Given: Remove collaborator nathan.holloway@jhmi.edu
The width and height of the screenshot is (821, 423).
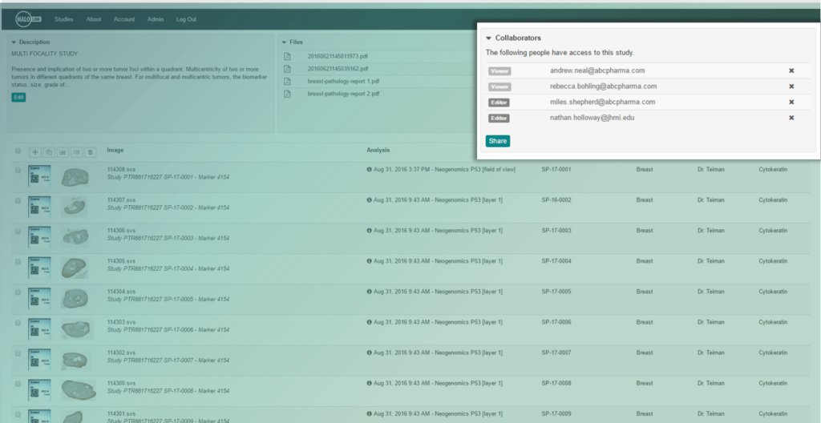Looking at the screenshot, I should point(791,118).
